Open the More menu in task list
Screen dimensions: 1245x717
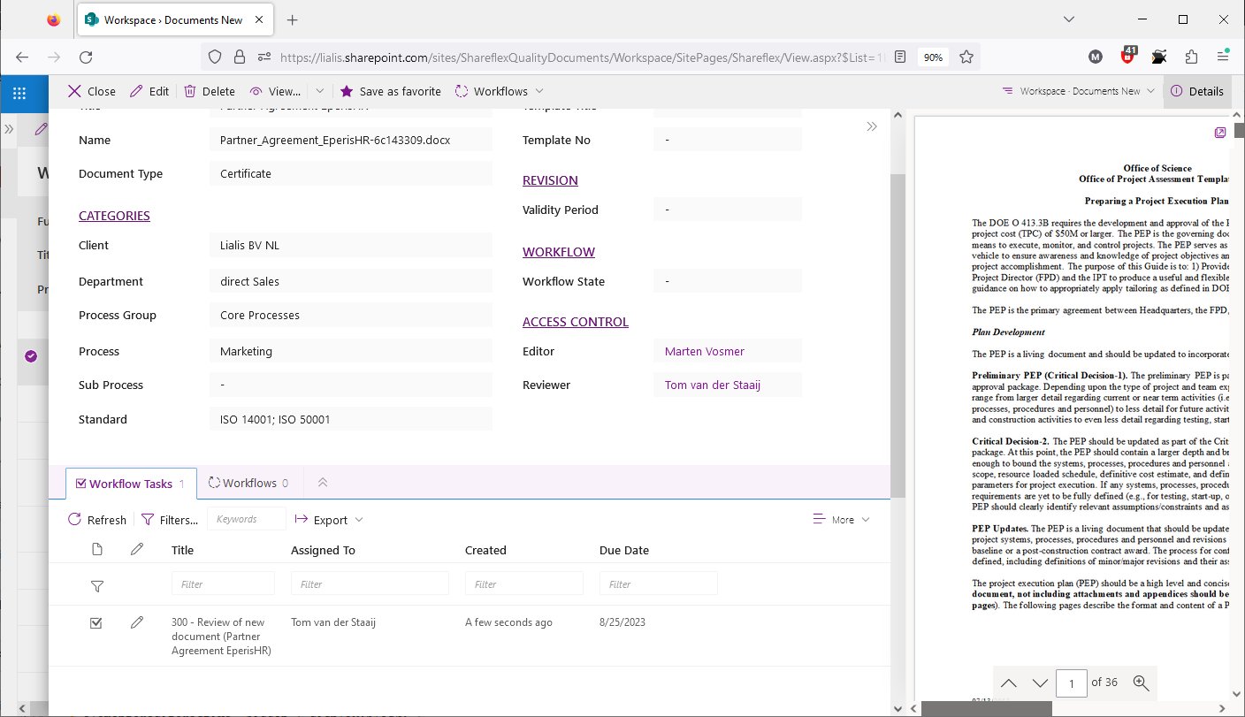(x=841, y=520)
